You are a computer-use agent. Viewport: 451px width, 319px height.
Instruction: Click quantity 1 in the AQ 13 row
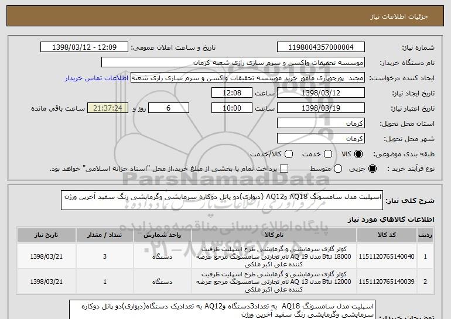(x=105, y=282)
